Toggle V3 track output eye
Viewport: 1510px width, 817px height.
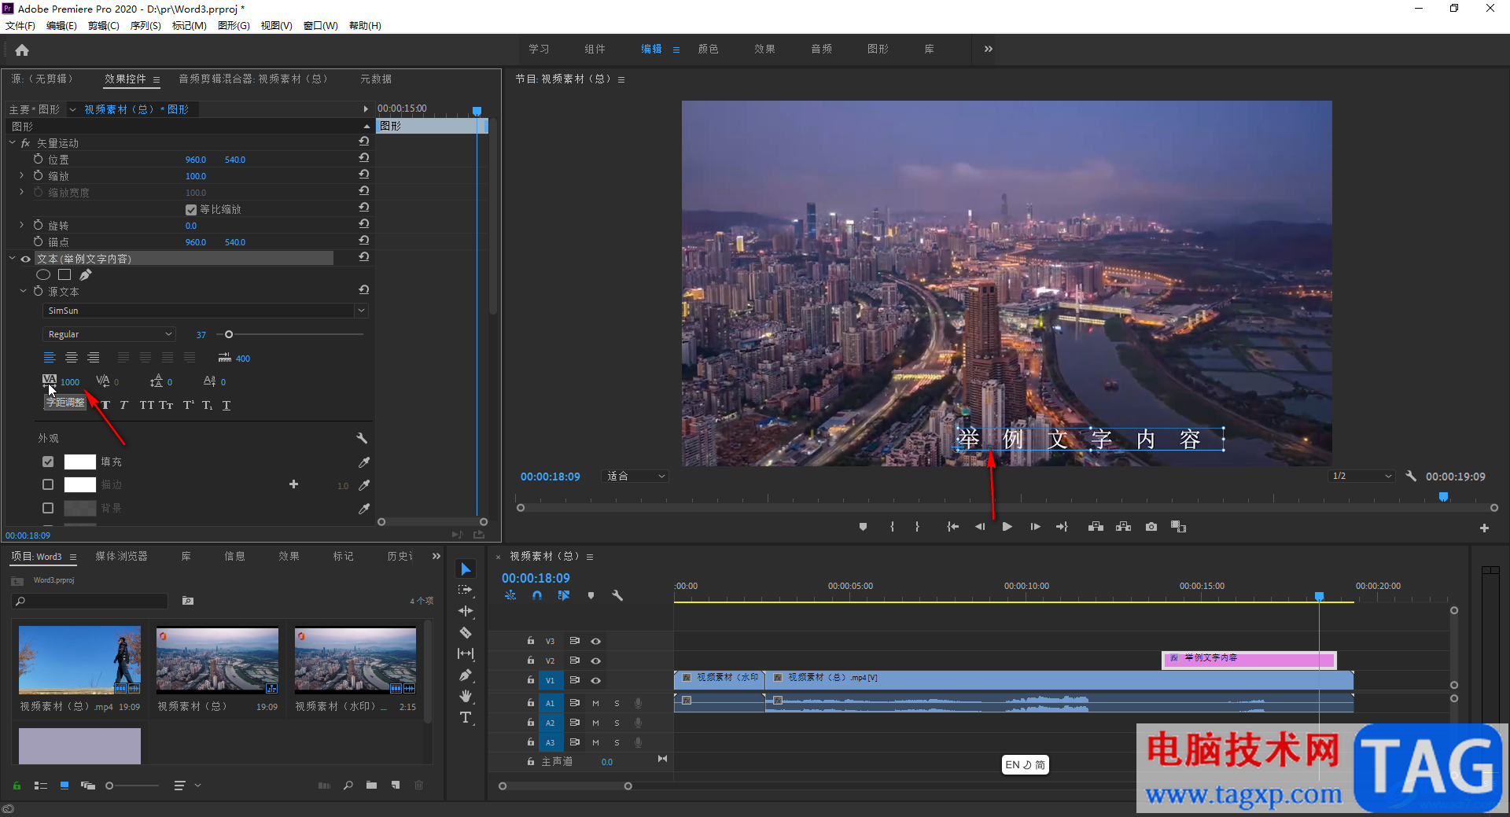pos(595,641)
